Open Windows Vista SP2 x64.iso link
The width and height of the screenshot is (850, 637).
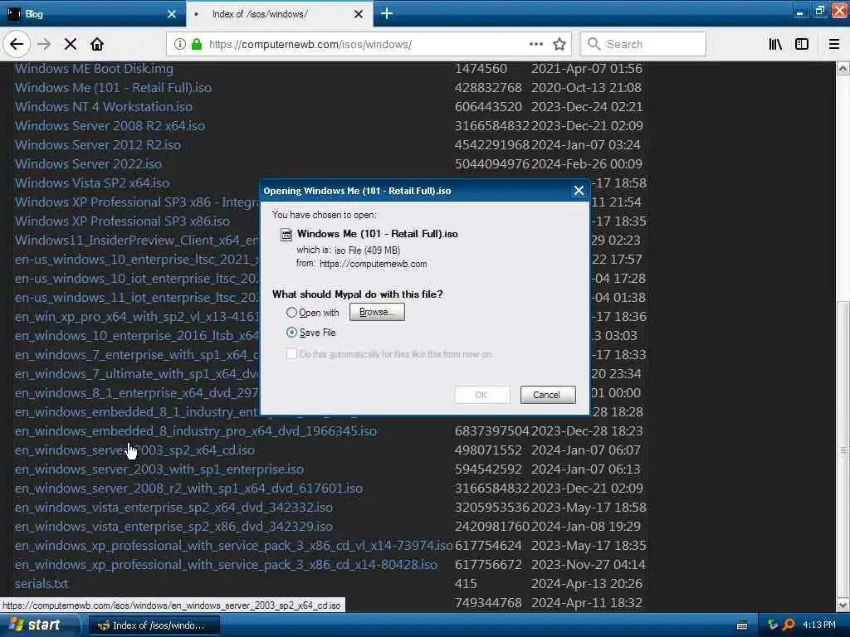pos(91,183)
